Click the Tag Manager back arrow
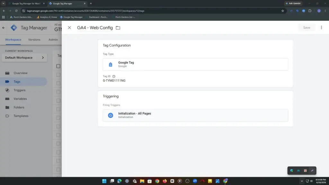 (x=4, y=28)
